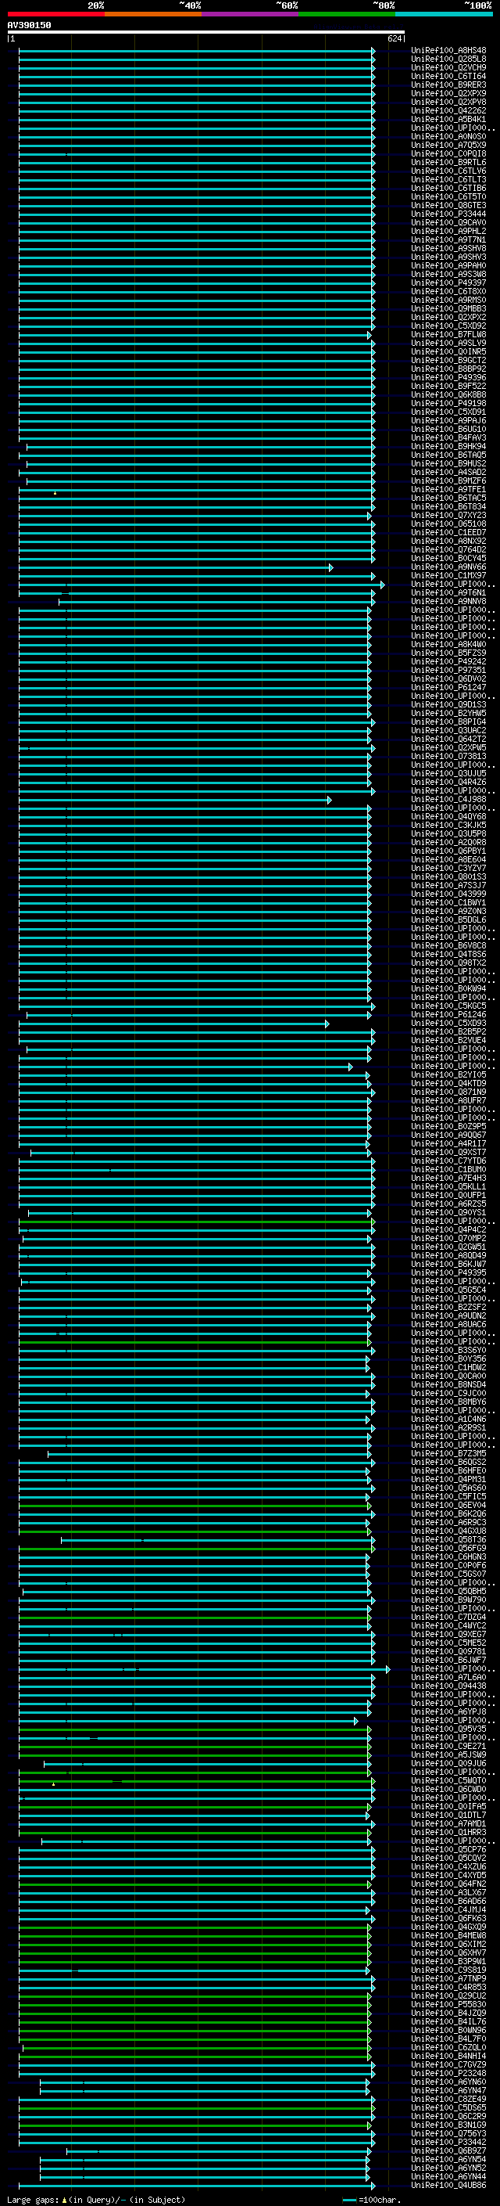The height and width of the screenshot is (2206, 500).
Task: Select the UniRef100_P61246 row label
Action: pyautogui.click(x=448, y=1015)
